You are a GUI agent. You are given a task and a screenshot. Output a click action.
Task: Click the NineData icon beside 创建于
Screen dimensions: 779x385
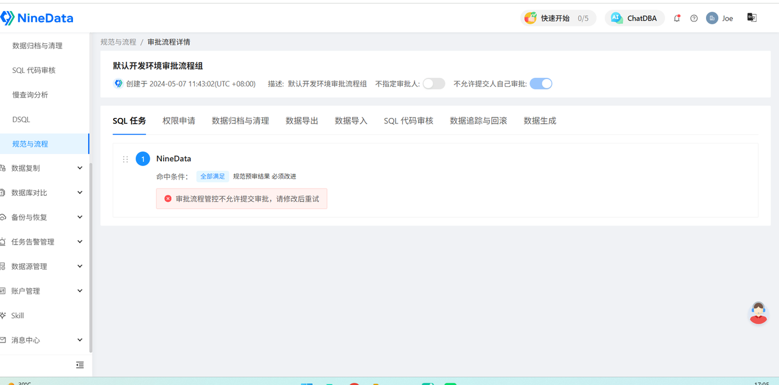pyautogui.click(x=119, y=84)
